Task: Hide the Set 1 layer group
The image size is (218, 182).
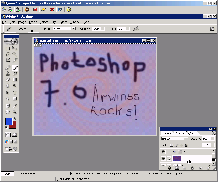Action: point(163,151)
